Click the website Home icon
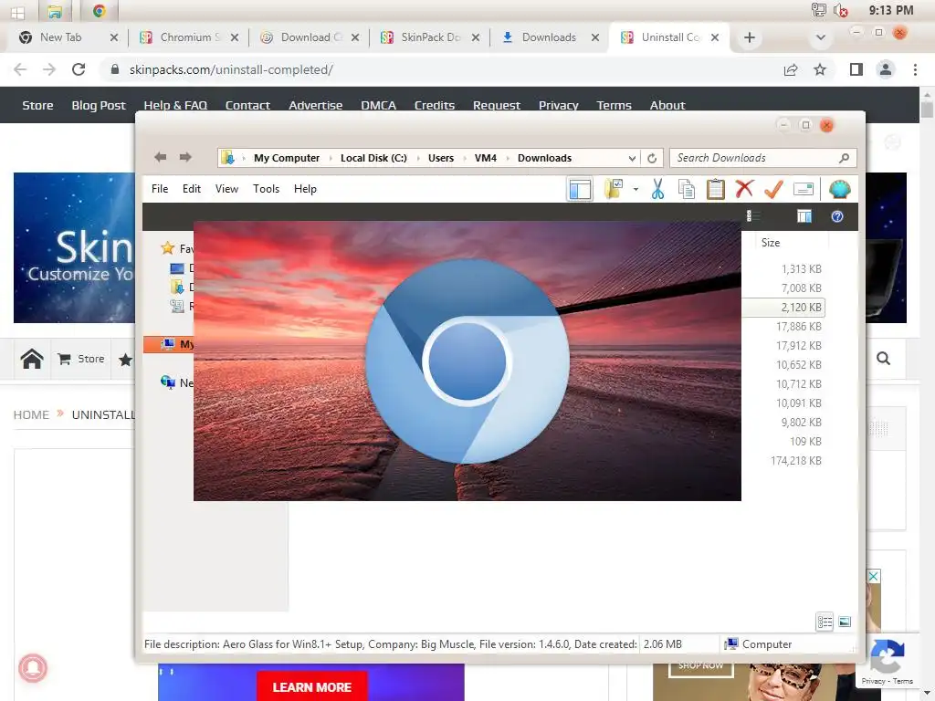The width and height of the screenshot is (935, 701). tap(32, 359)
